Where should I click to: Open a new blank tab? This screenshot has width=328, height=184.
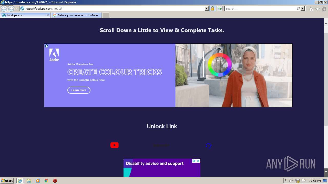(x=106, y=15)
